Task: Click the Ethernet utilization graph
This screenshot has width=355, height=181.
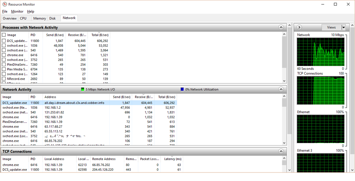Action: tap(320, 129)
